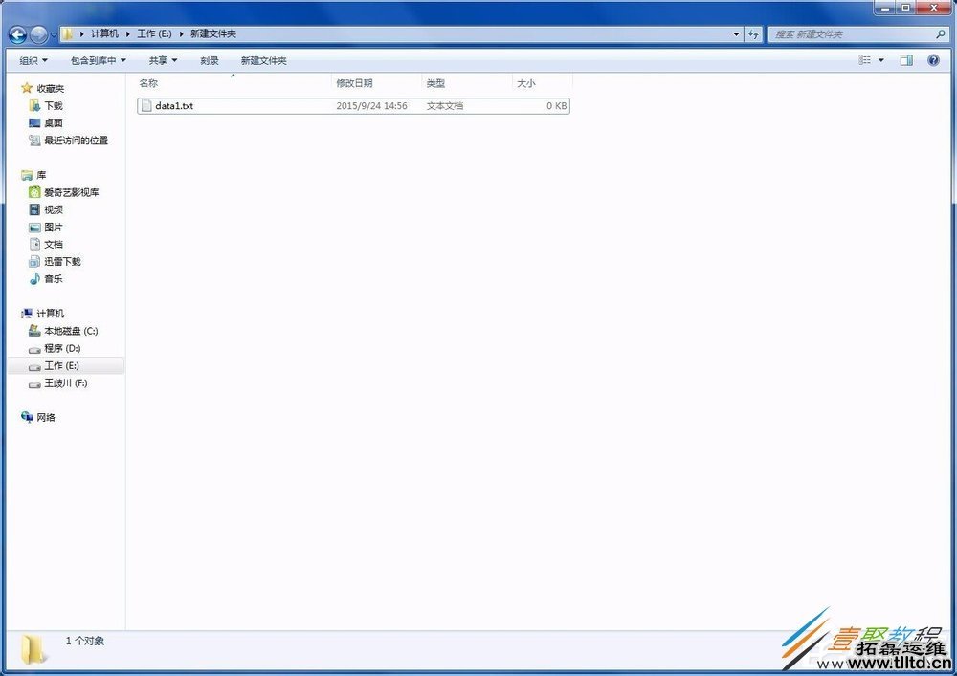Open data1.txt text file icon
The width and height of the screenshot is (957, 676).
pos(145,106)
